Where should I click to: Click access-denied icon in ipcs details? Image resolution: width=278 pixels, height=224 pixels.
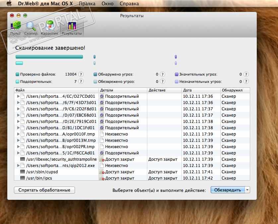(x=102, y=178)
